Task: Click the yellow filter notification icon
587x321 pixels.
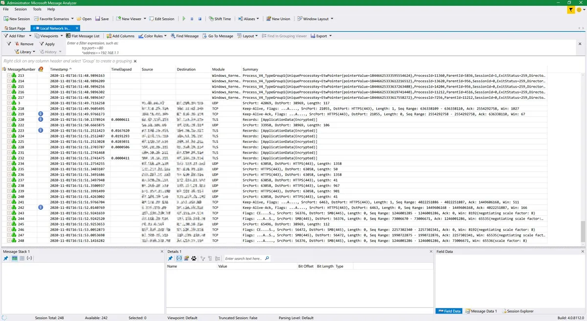Action: click(x=571, y=10)
